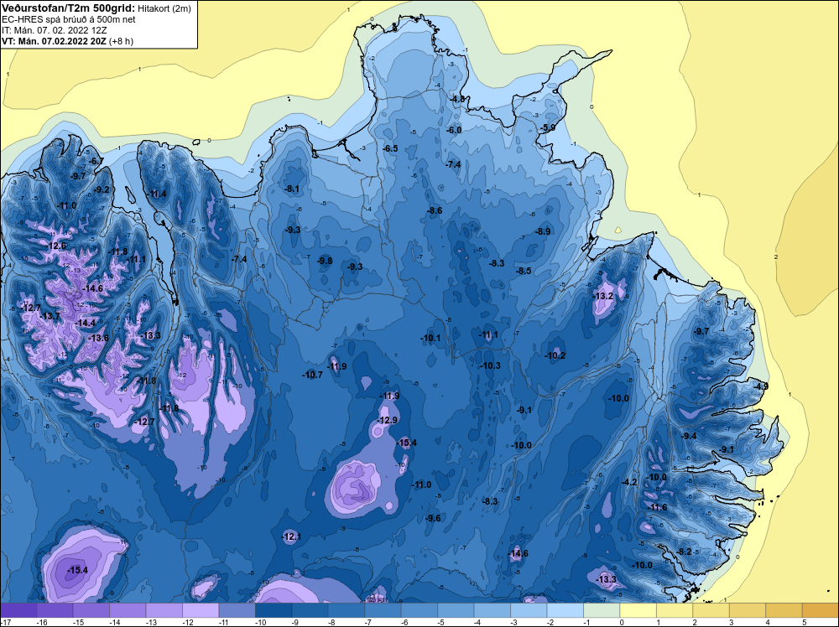The image size is (839, 627).
Task: Click the legend swatch labeled 0
Action: point(638,610)
